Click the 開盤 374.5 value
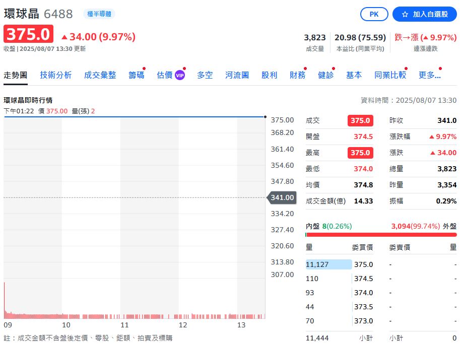The width and height of the screenshot is (462, 344). (363, 136)
